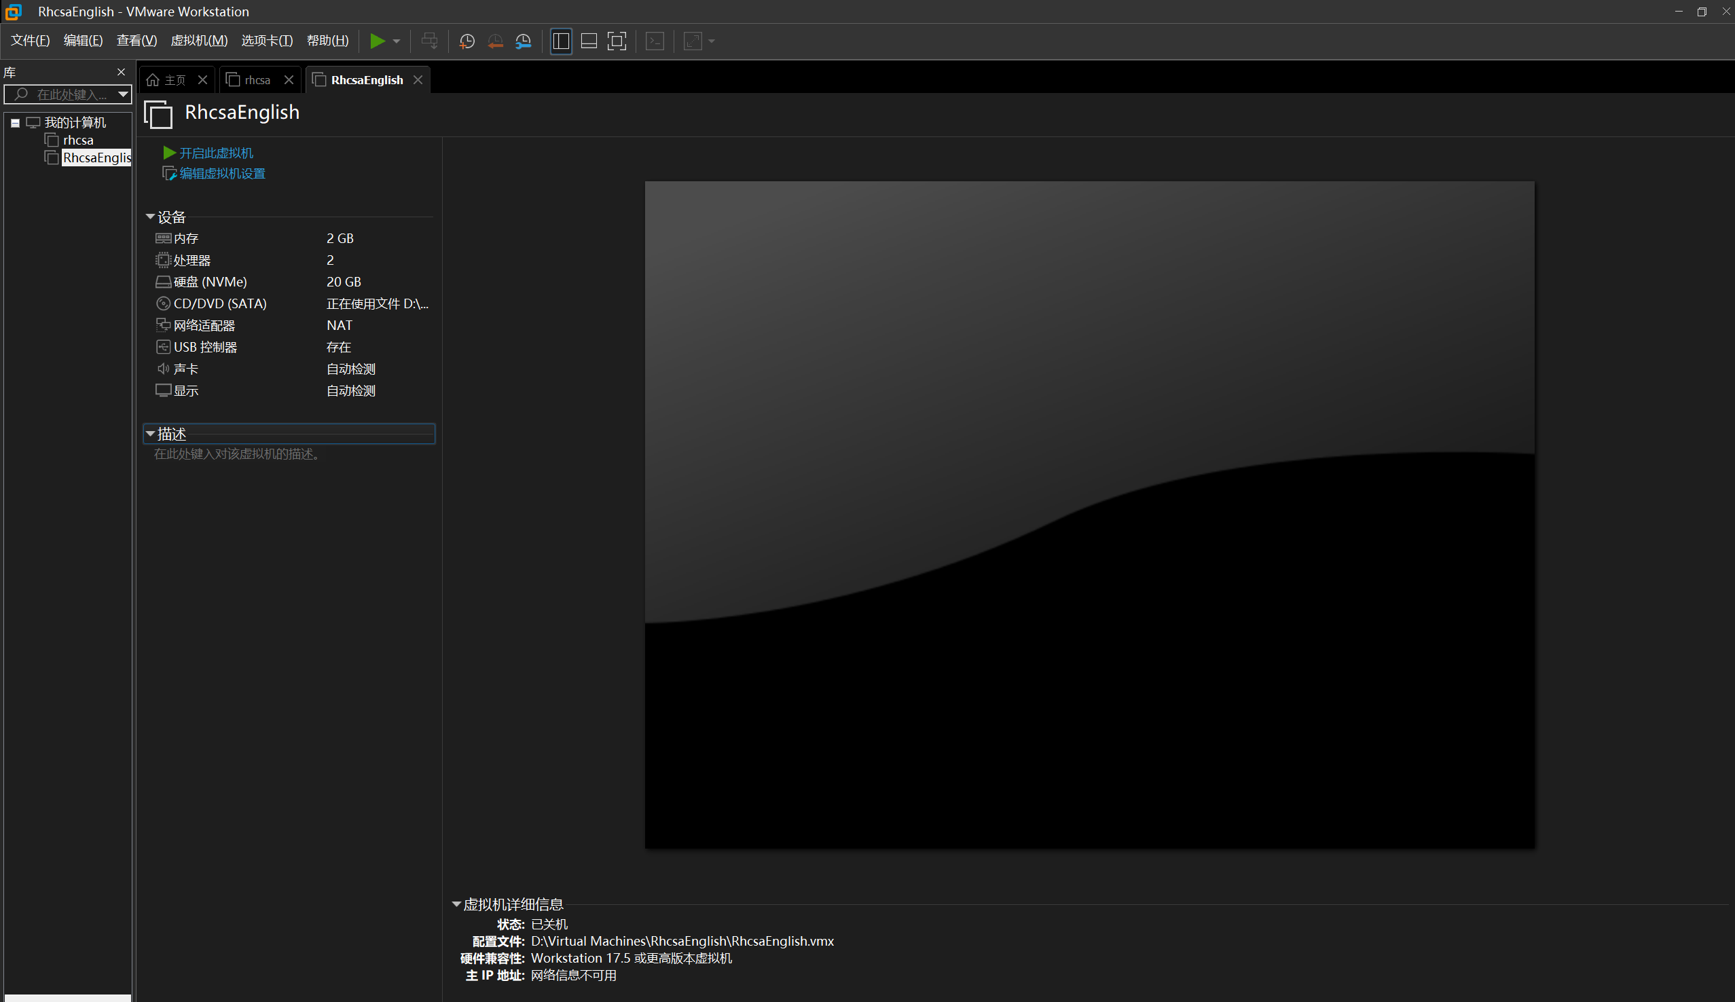Open the stretch display dropdown arrow
This screenshot has width=1735, height=1002.
pyautogui.click(x=712, y=41)
